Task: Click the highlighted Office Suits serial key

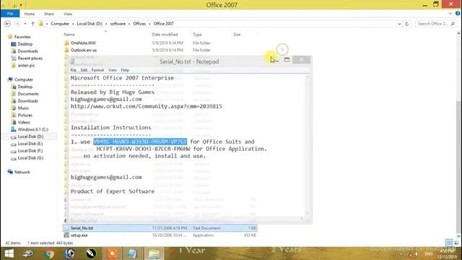Action: coord(140,142)
